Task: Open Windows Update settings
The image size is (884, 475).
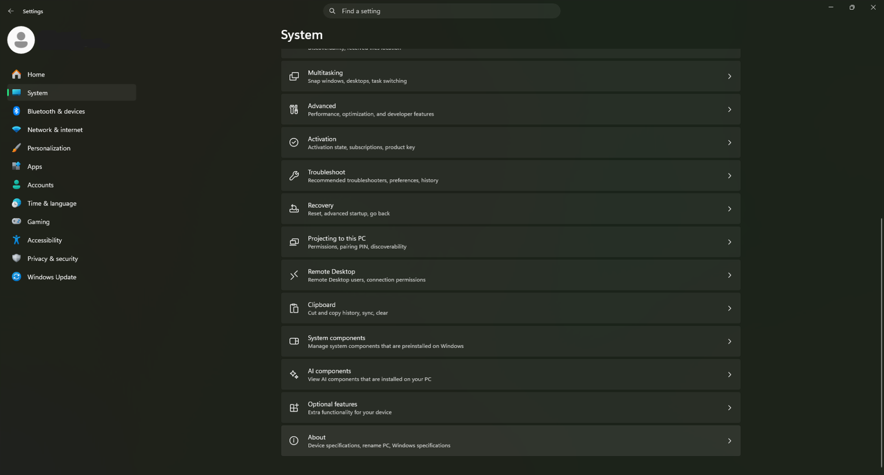Action: 72,277
